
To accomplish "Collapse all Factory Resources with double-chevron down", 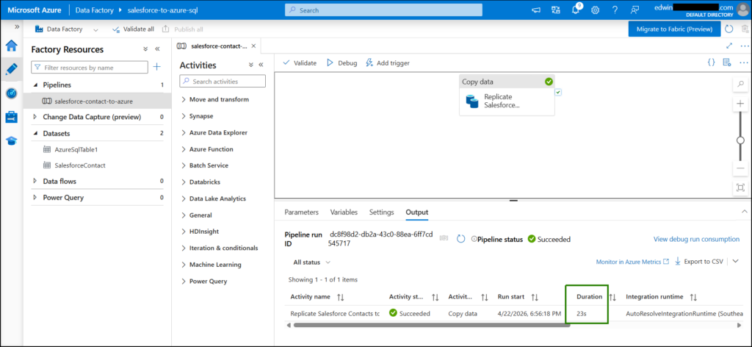I will coord(145,49).
